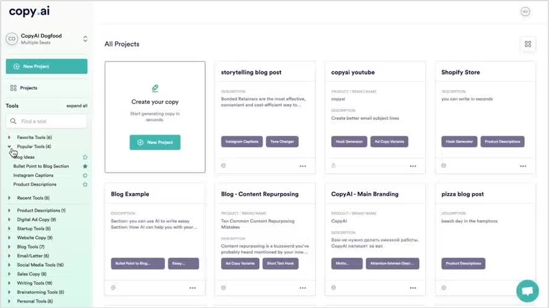Click the pencil icon above Create your copy
This screenshot has width=549, height=308.
154,88
